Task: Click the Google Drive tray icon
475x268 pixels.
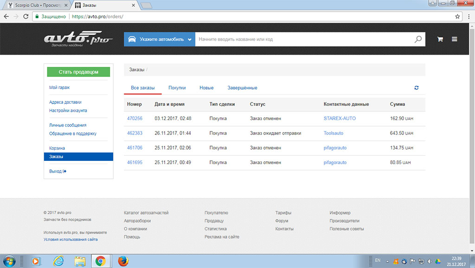Action: click(x=437, y=262)
